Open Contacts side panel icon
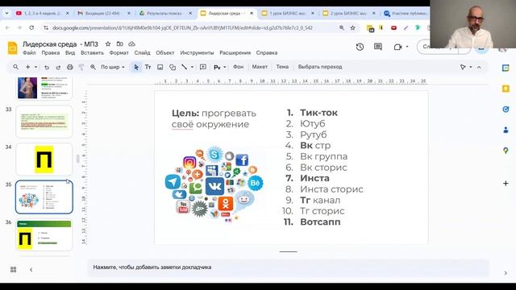Viewport: 516px width, 290px height. (506, 130)
